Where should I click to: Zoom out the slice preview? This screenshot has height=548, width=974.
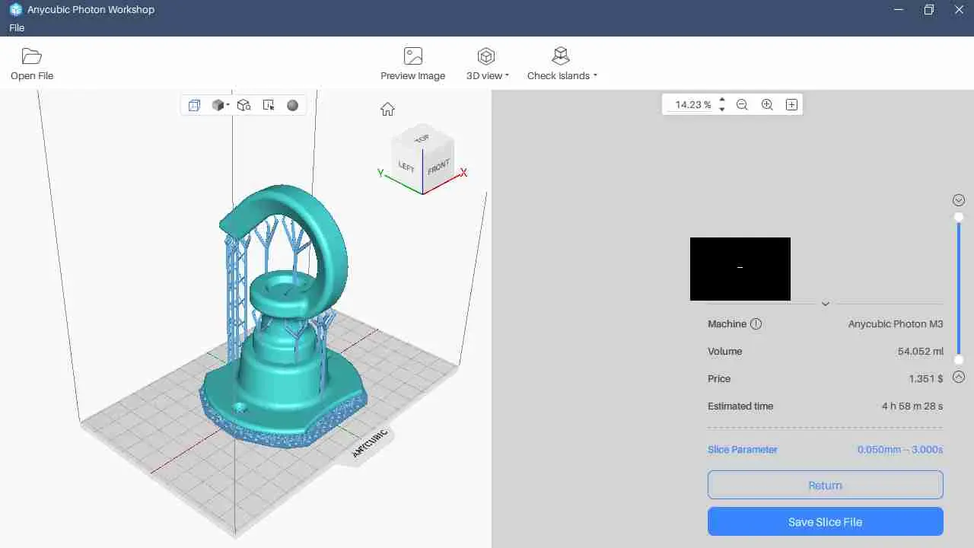(x=742, y=105)
